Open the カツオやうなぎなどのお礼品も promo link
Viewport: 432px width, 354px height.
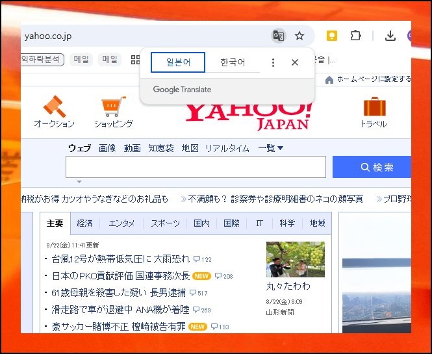tap(115, 199)
